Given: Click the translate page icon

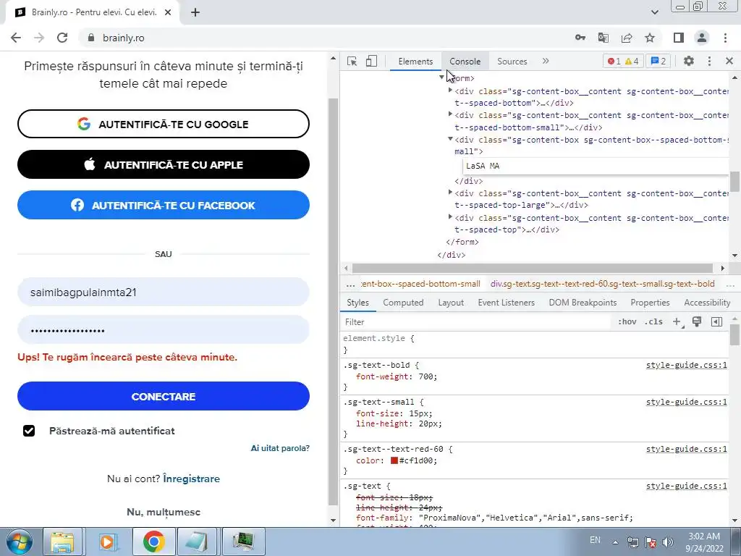Looking at the screenshot, I should tap(603, 38).
